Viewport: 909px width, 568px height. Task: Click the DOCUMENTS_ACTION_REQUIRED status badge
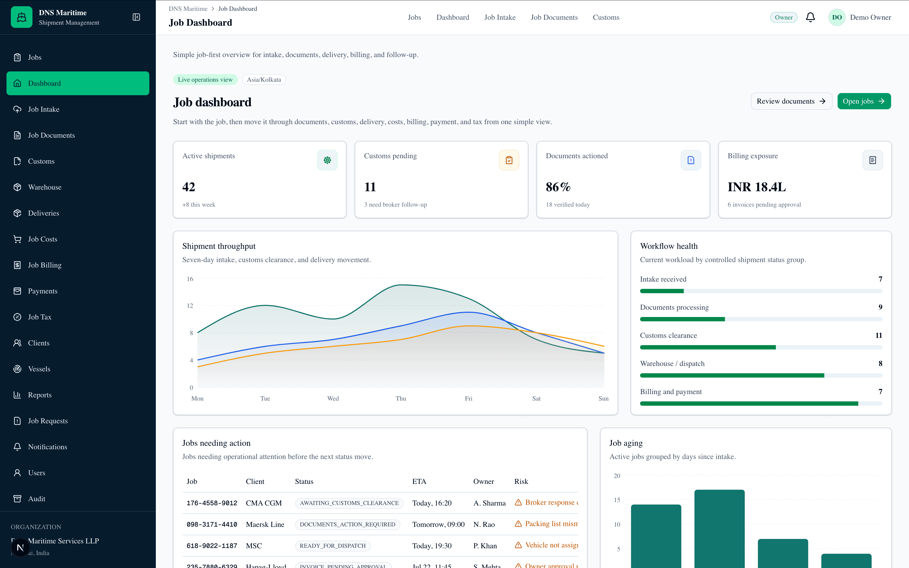pos(347,525)
